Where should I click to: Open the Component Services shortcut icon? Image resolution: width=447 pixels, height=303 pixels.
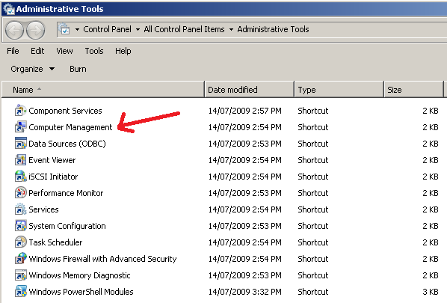pos(20,111)
